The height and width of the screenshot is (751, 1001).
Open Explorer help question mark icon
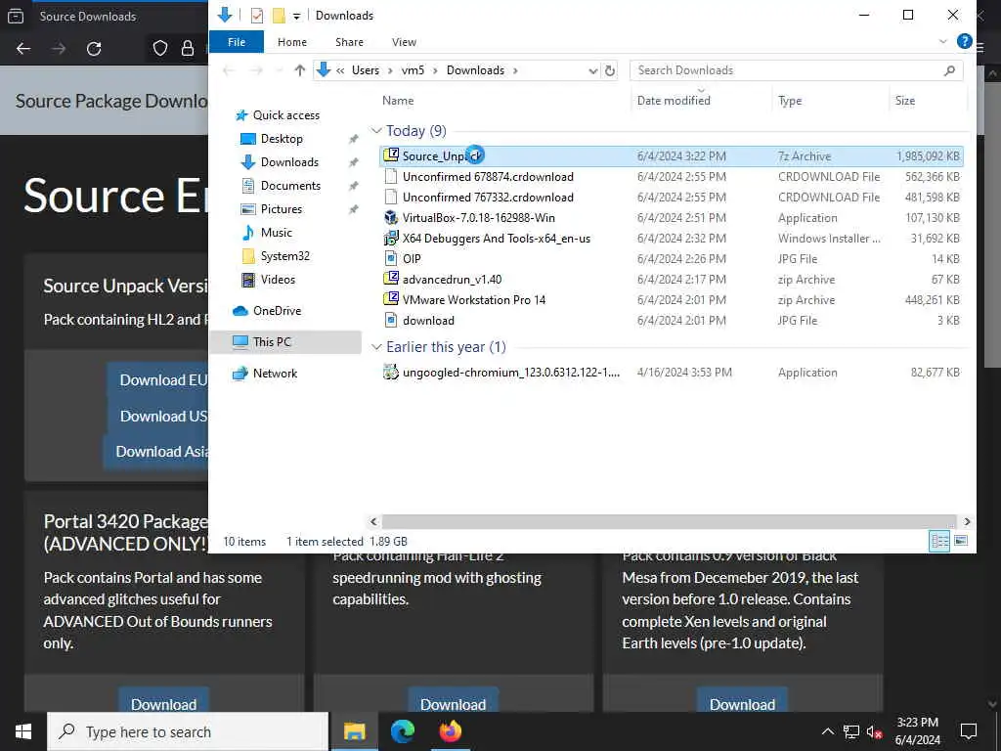965,41
